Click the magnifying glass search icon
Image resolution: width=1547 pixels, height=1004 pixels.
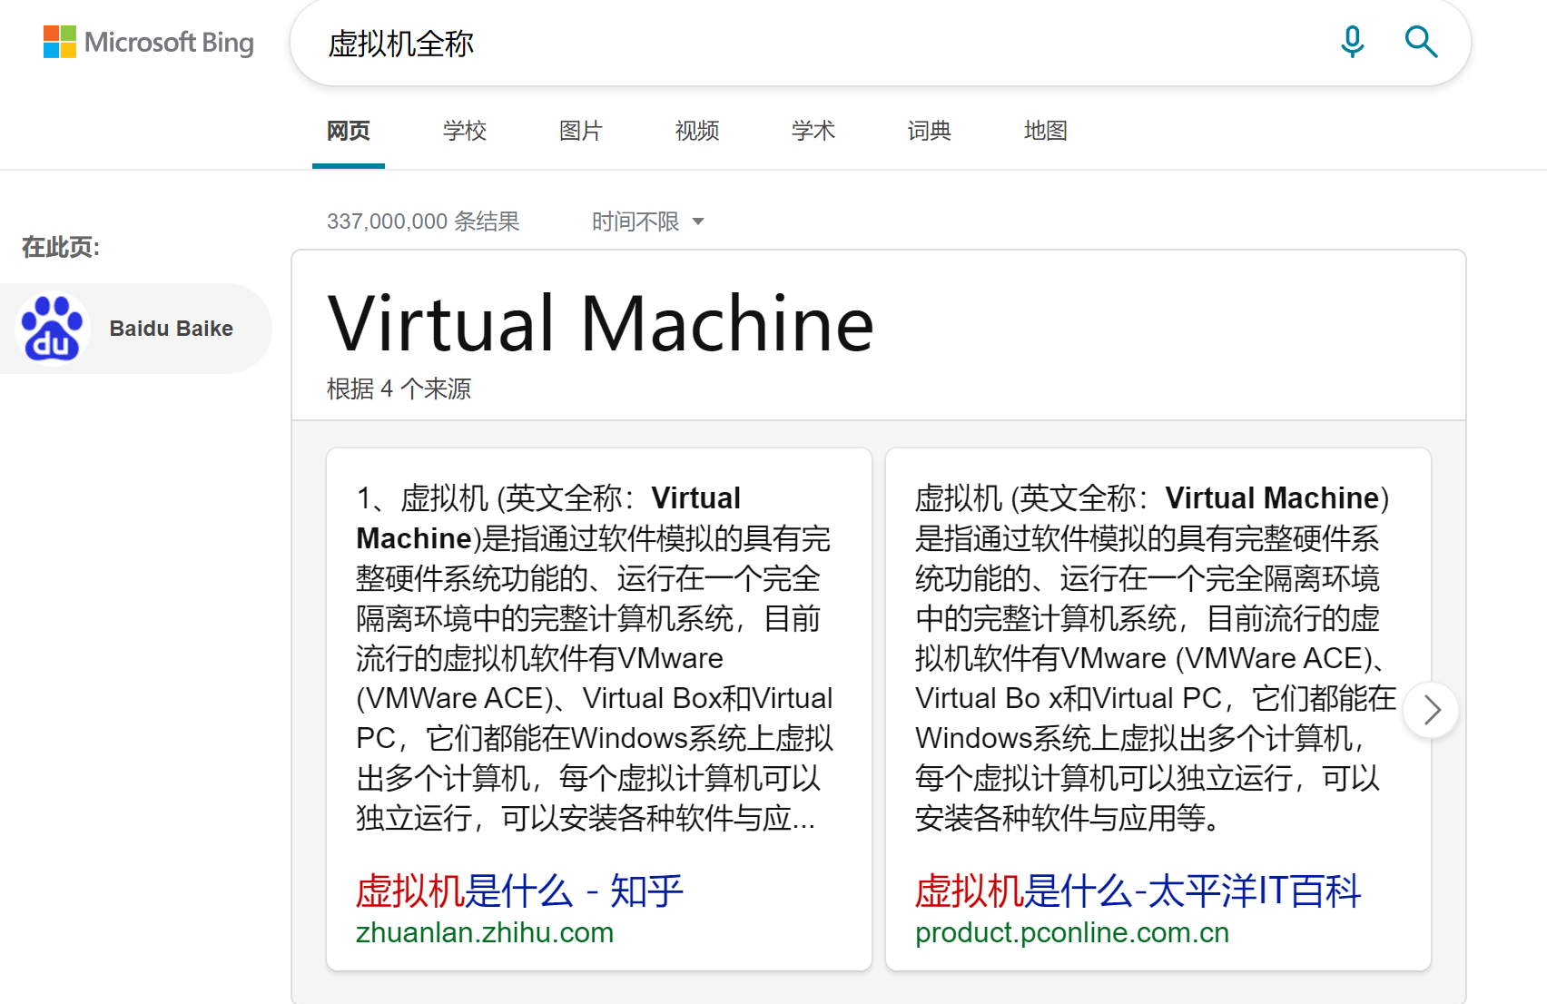coord(1421,42)
